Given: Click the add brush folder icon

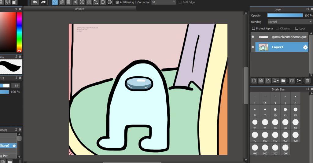Looking at the screenshot, I should point(10,161).
